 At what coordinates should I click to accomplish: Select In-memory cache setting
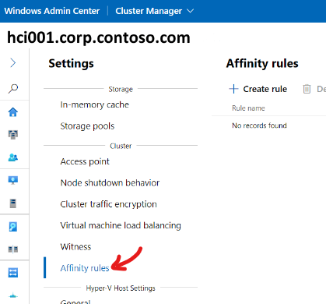click(94, 104)
